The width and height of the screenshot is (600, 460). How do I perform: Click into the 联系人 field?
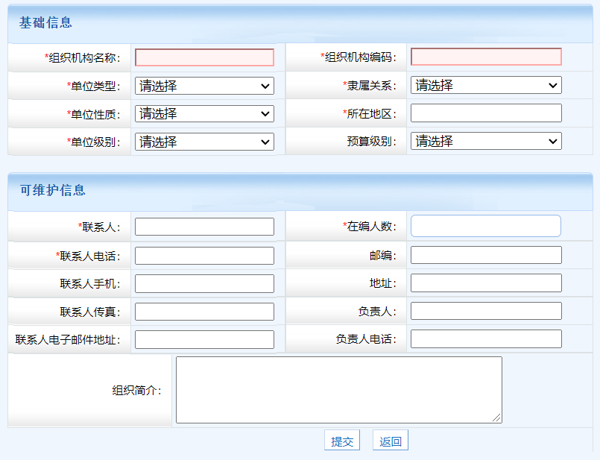(204, 227)
